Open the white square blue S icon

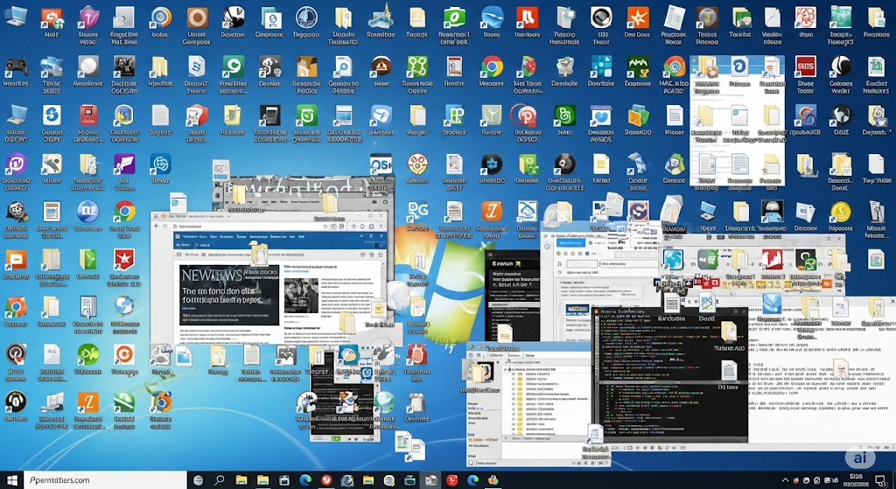52,116
